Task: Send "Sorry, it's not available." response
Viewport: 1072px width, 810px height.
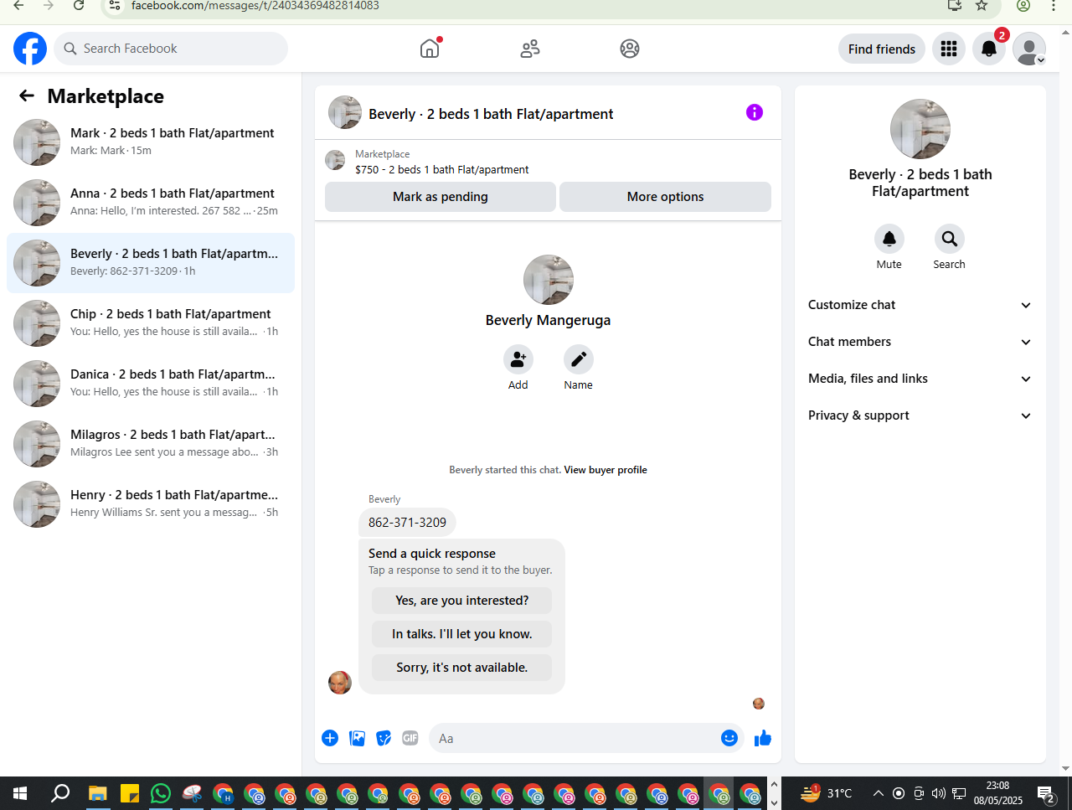Action: [462, 668]
